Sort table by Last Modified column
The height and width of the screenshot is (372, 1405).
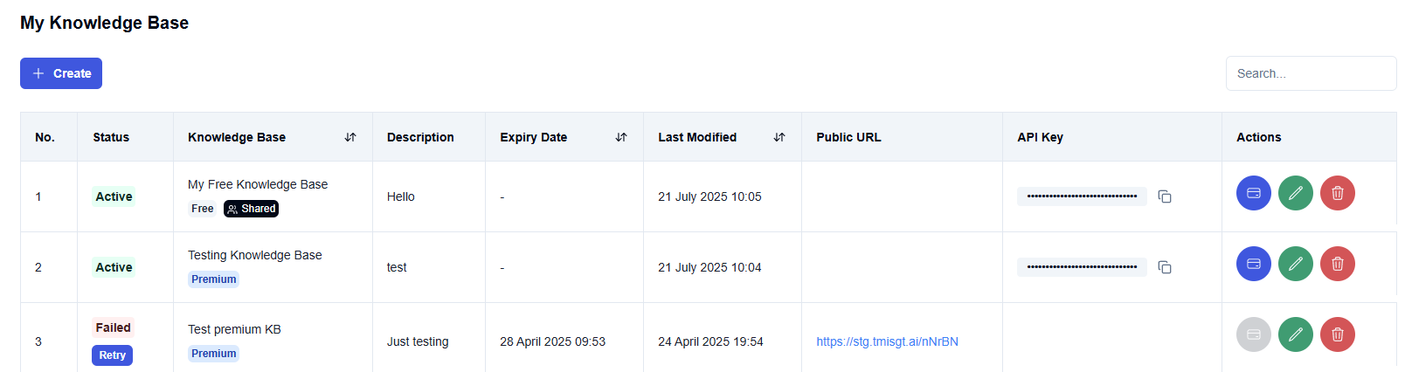(x=779, y=137)
